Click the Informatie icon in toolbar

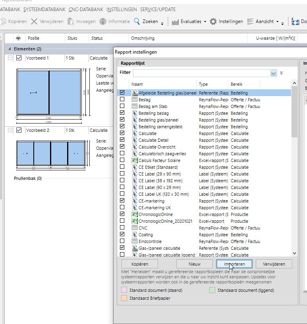103,21
